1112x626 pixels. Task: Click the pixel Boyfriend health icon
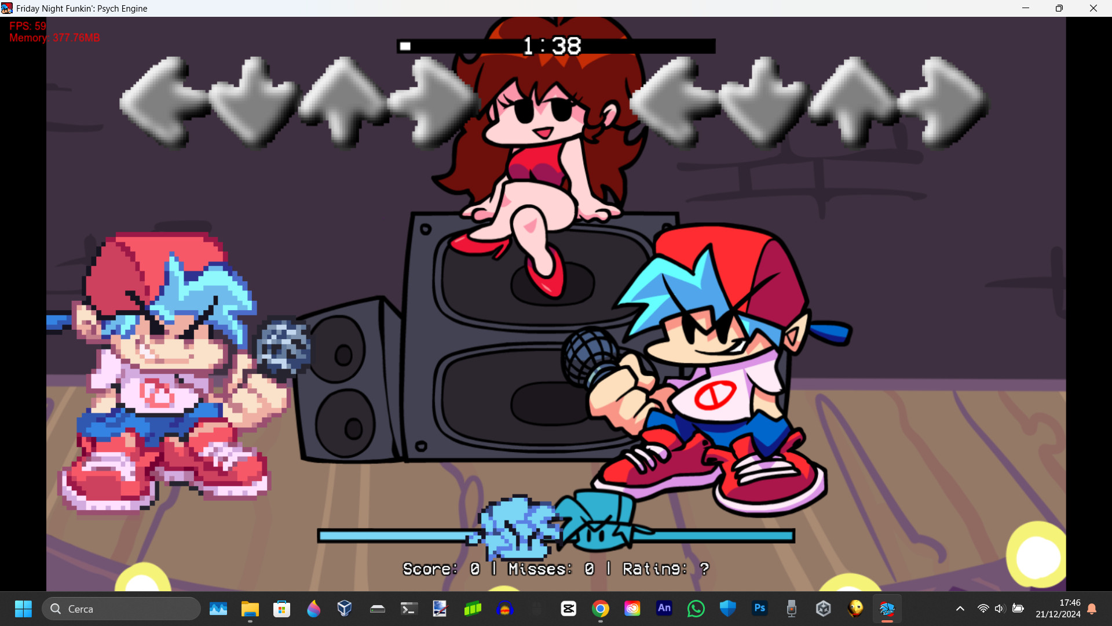tap(513, 528)
